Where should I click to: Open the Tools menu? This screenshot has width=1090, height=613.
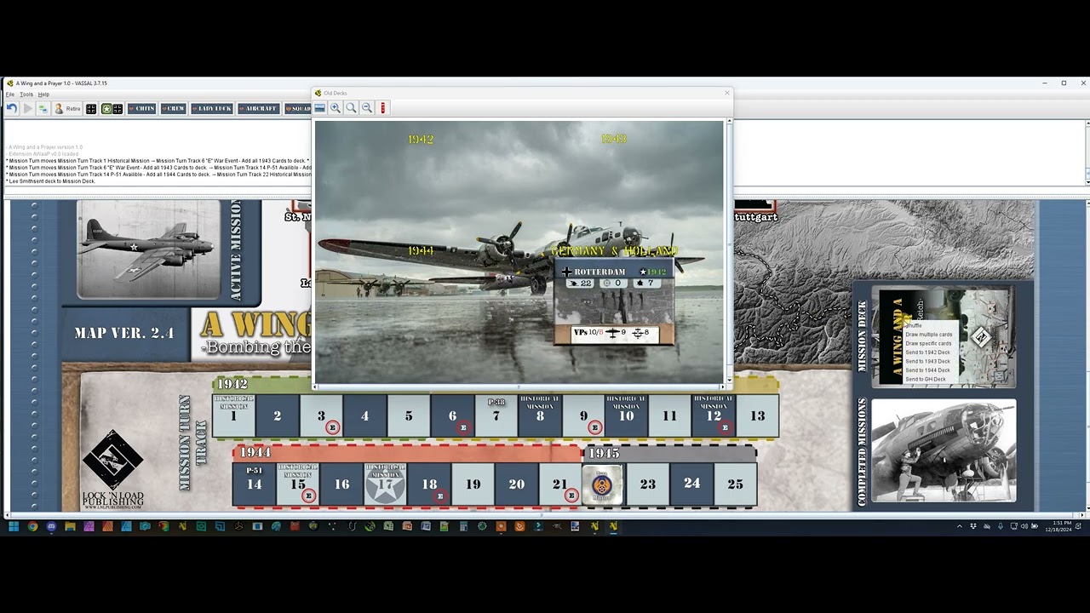tap(26, 95)
